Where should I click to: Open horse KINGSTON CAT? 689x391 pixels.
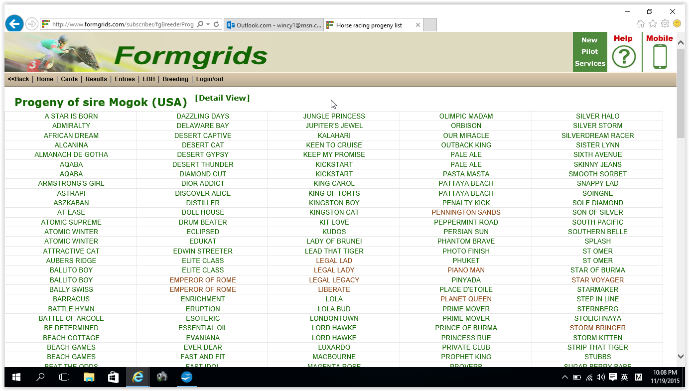pos(334,212)
